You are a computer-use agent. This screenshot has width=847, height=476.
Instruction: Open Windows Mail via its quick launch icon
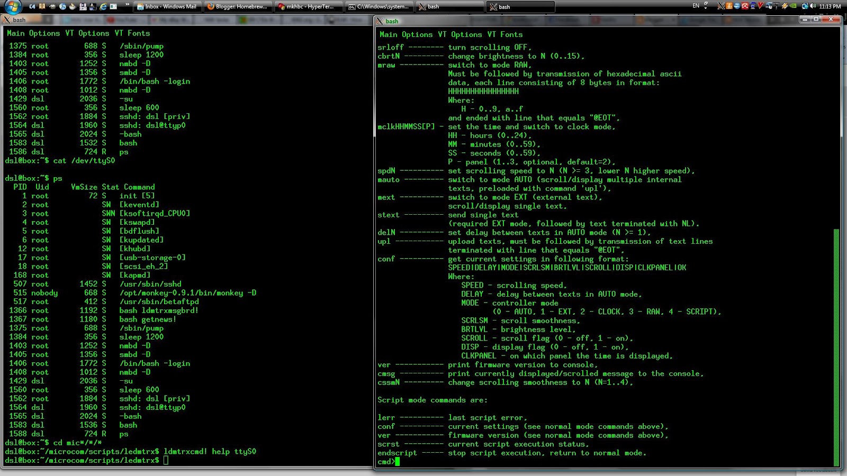point(113,7)
